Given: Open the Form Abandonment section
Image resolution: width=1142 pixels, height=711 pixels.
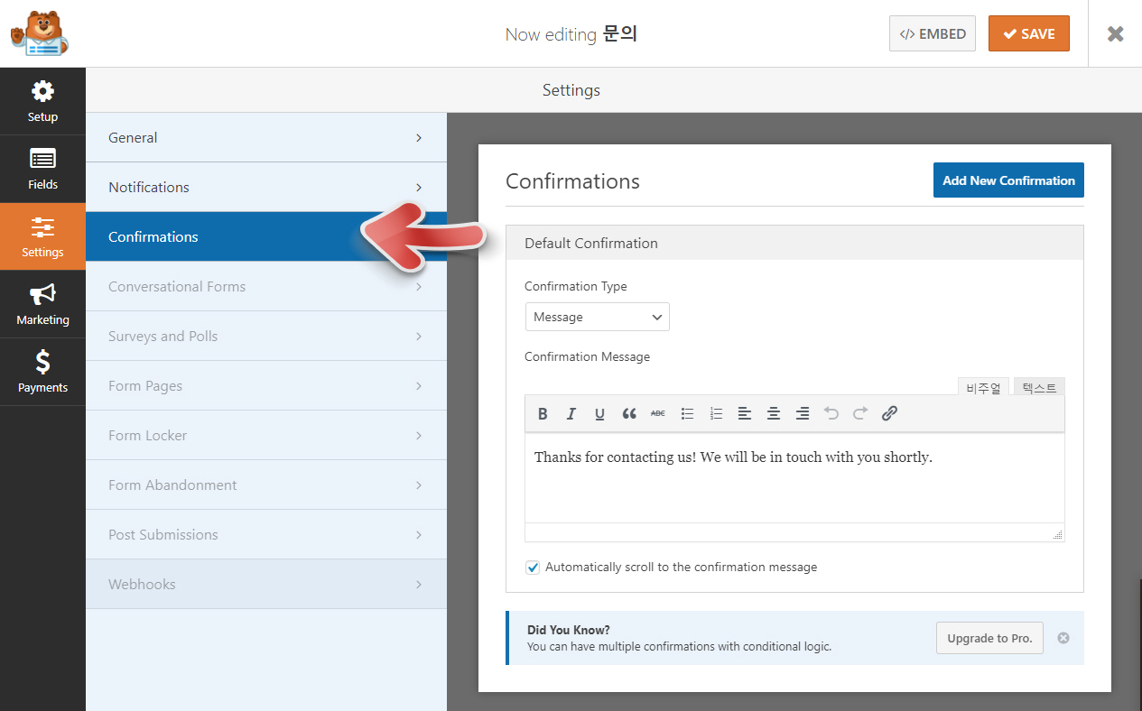Looking at the screenshot, I should (x=266, y=485).
